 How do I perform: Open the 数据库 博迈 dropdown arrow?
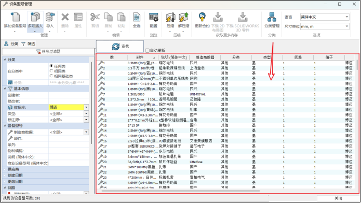pyautogui.click(x=86, y=107)
